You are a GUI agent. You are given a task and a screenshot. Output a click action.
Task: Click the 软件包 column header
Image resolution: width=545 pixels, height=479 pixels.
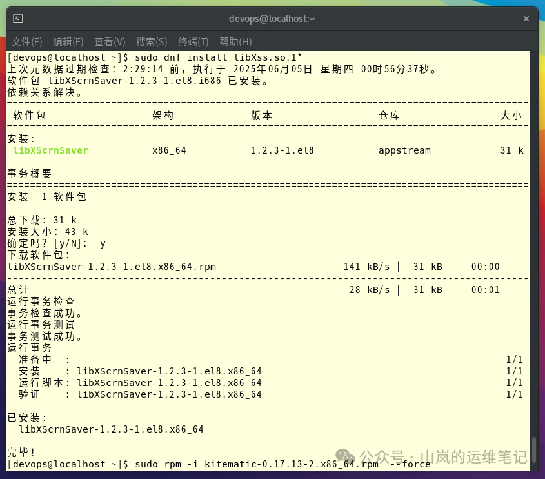pos(29,115)
